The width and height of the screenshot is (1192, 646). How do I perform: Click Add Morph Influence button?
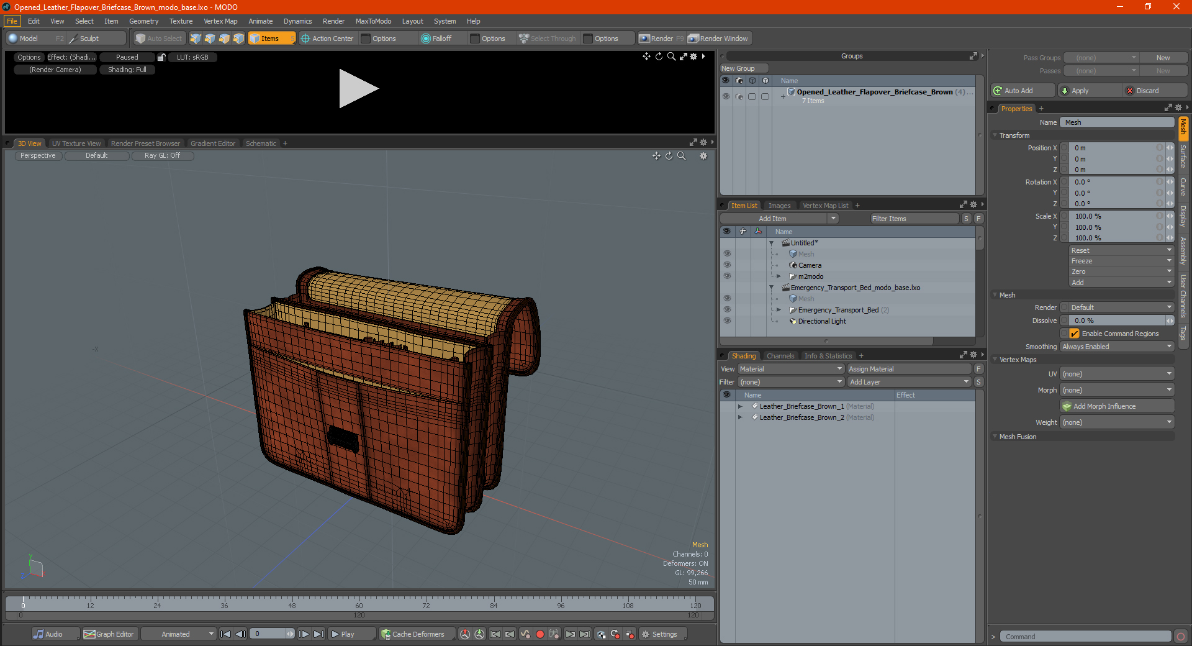point(1117,406)
